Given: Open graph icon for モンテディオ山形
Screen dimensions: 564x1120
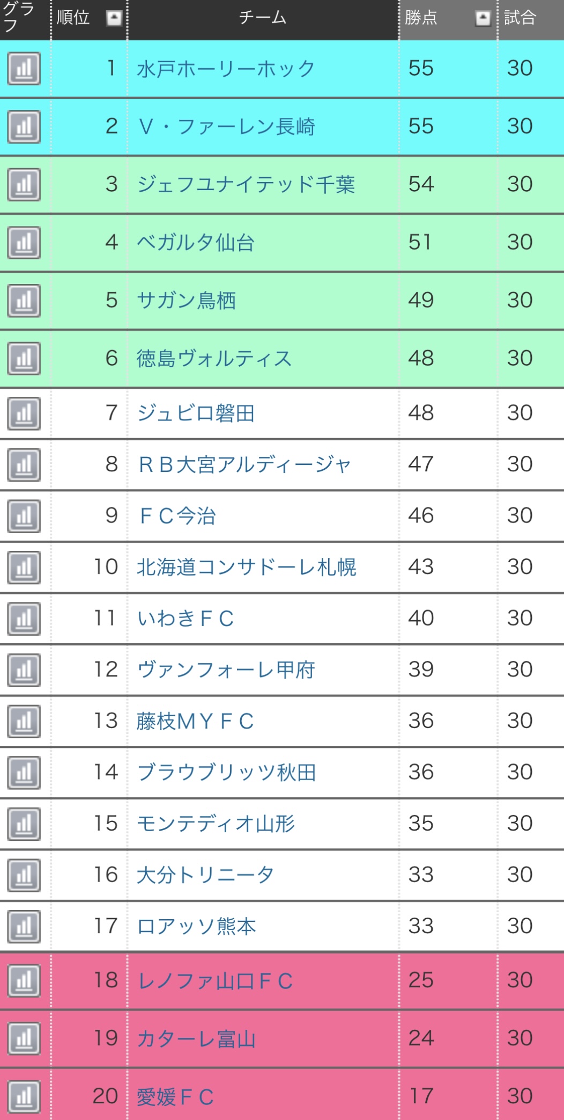Looking at the screenshot, I should tap(24, 824).
